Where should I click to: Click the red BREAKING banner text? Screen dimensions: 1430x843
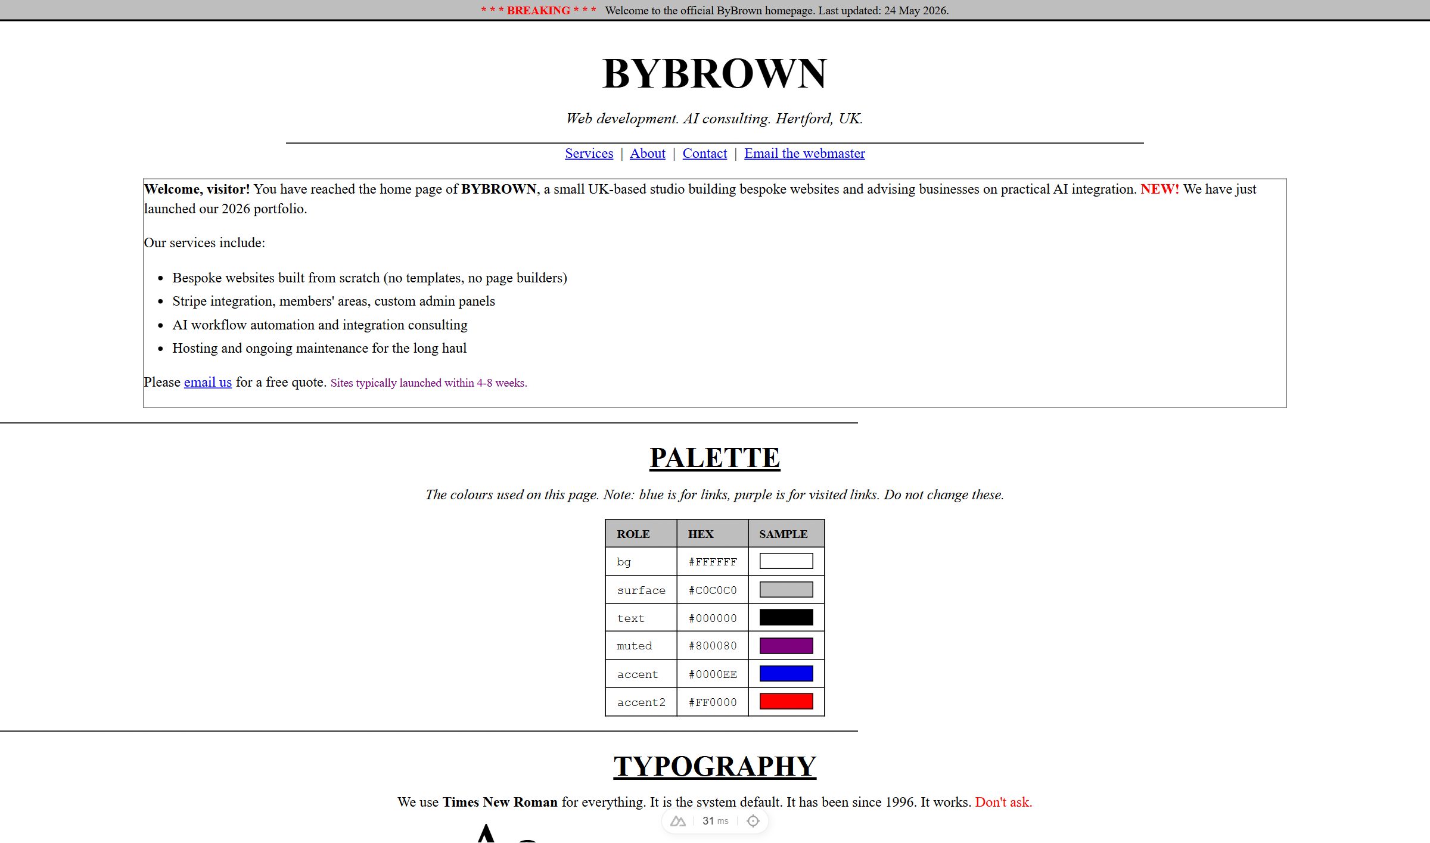click(x=539, y=10)
